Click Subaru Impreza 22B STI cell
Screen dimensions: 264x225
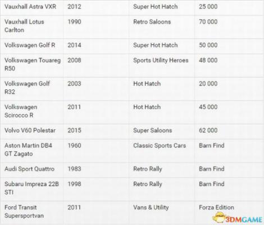tap(31, 188)
